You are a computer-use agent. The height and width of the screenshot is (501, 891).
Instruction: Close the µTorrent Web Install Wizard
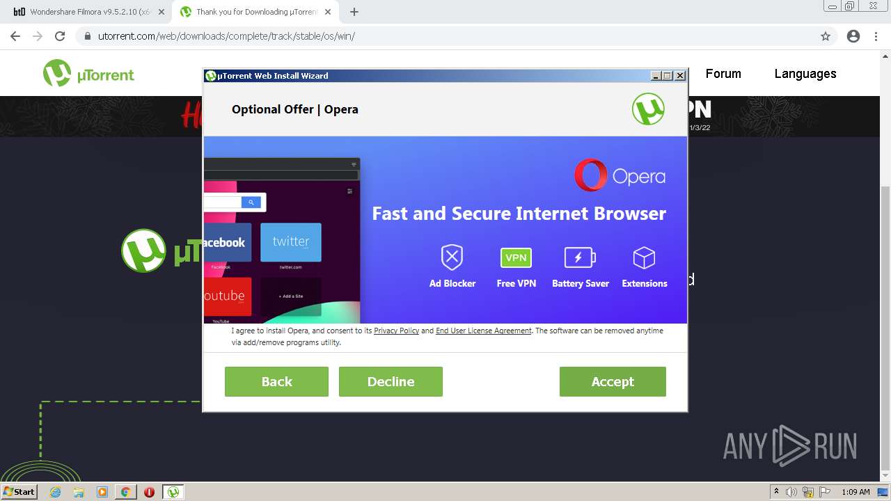(x=680, y=76)
